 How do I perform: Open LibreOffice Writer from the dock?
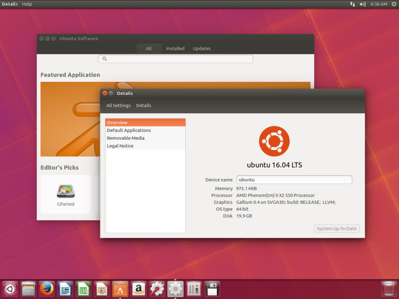(65, 289)
